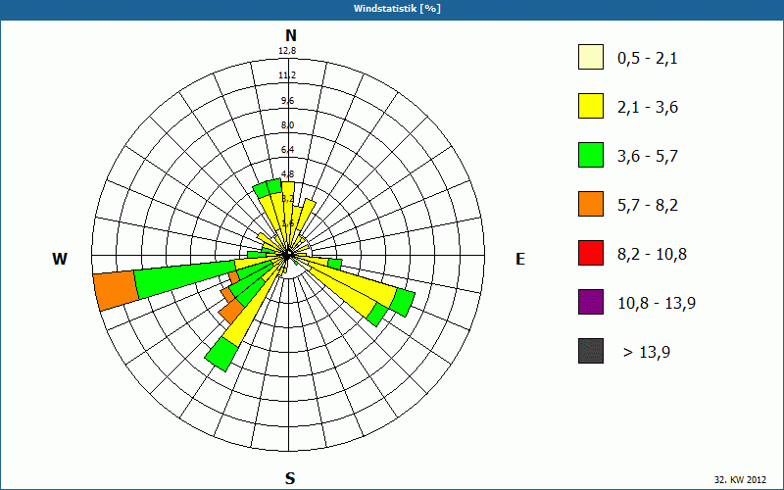This screenshot has height=490, width=784.
Task: Click the legend label > 13,9
Action: click(x=647, y=353)
